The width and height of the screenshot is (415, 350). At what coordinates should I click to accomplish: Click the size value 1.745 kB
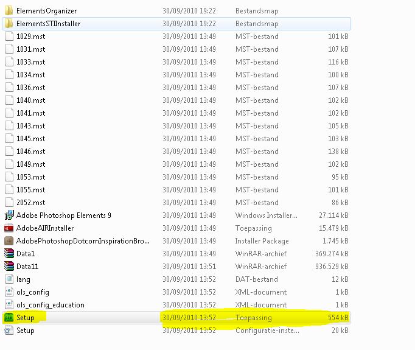[335, 241]
